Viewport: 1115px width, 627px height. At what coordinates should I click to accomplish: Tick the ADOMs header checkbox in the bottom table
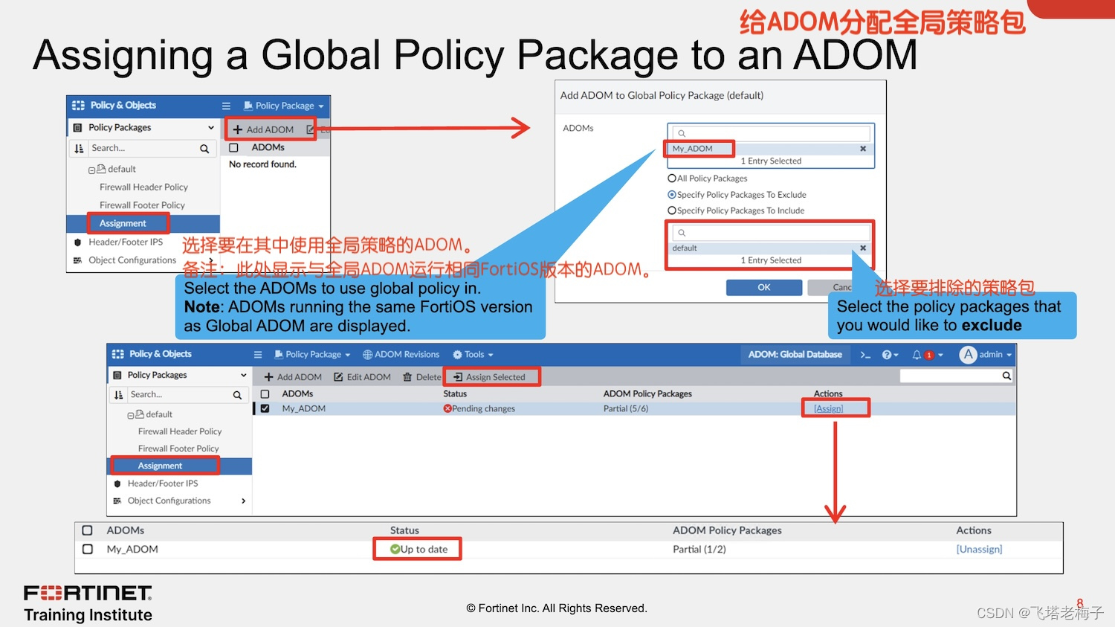88,530
